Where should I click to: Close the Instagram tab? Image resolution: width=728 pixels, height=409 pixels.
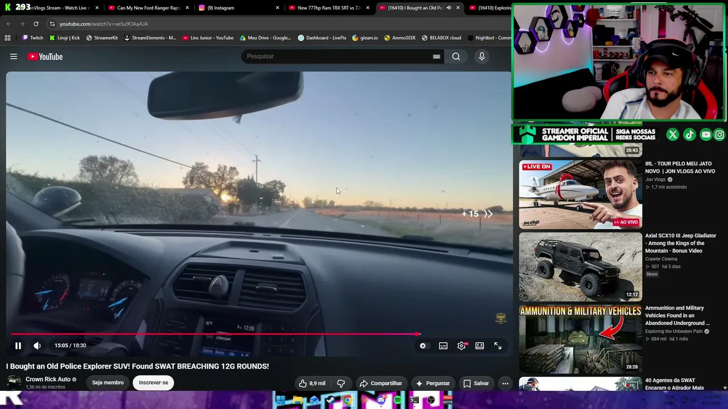click(x=278, y=8)
